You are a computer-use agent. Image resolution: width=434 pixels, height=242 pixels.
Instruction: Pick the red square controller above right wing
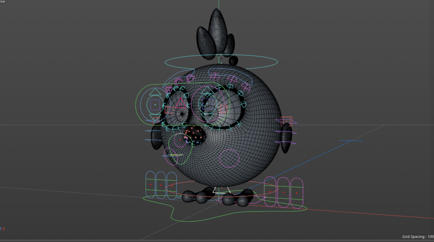(286, 121)
